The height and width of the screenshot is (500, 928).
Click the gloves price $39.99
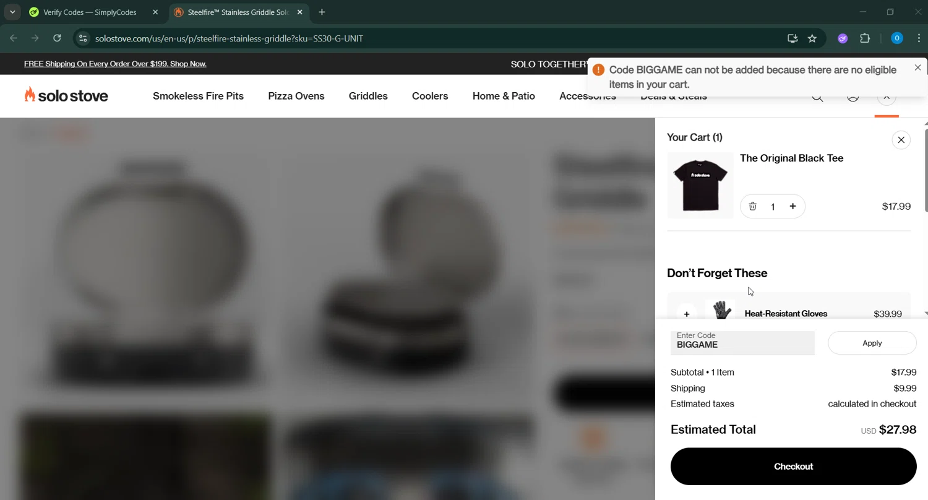(x=888, y=314)
